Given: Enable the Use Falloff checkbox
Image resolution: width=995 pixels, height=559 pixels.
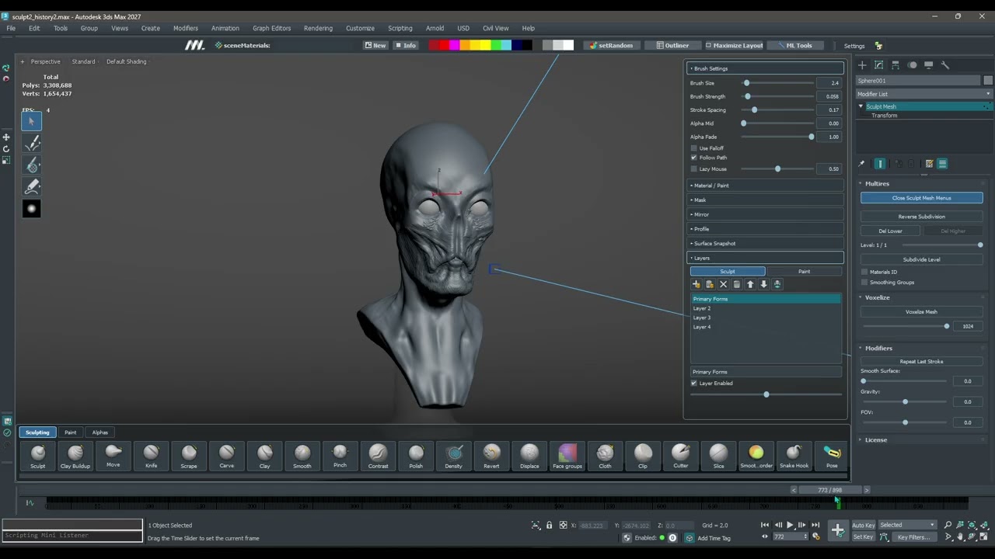Looking at the screenshot, I should pos(694,148).
